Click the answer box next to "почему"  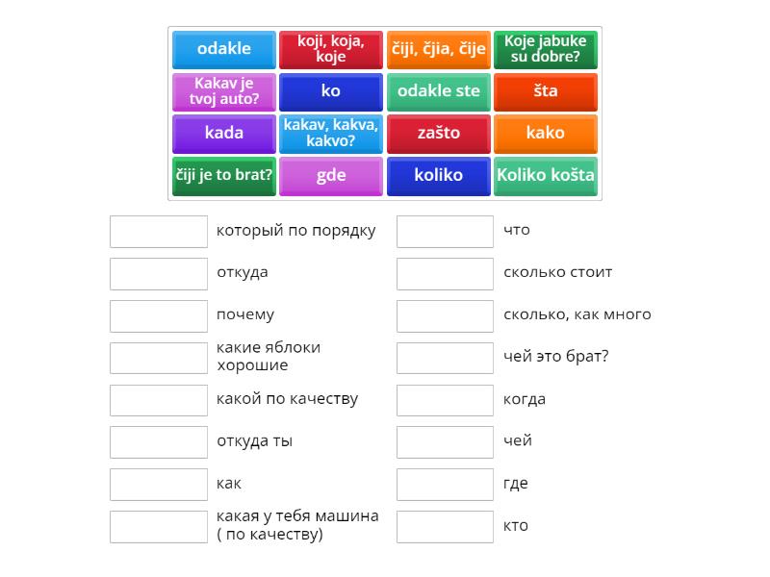click(x=159, y=315)
